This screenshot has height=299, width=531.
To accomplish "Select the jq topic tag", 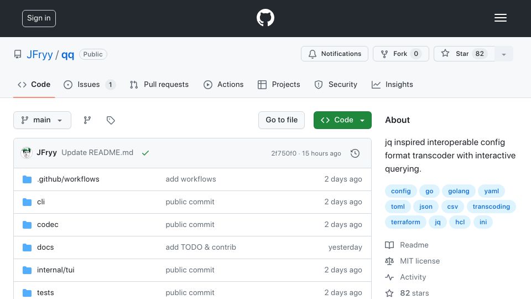I will coord(438,222).
